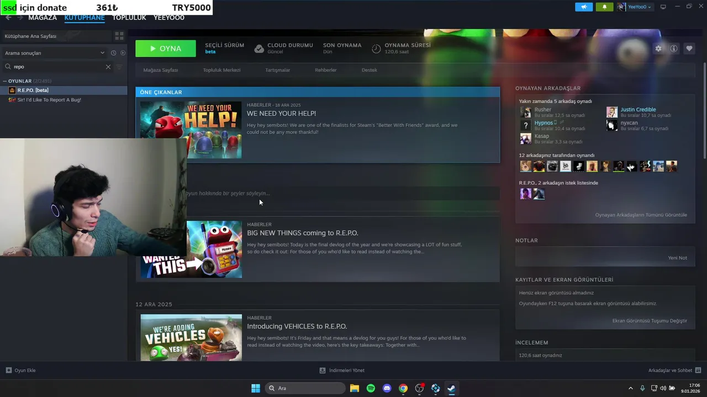Click the microphone icon in system tray

(x=642, y=388)
